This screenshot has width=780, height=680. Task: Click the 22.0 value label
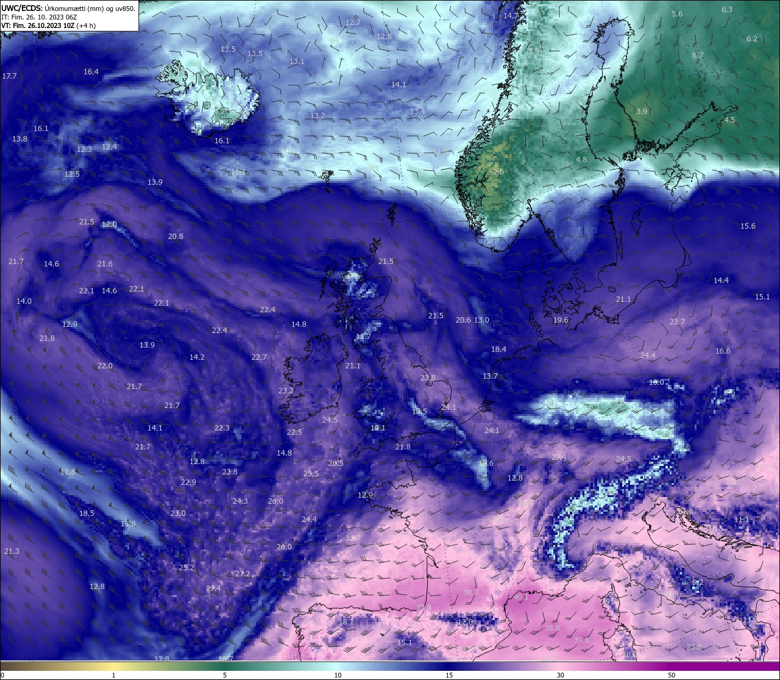pyautogui.click(x=105, y=366)
